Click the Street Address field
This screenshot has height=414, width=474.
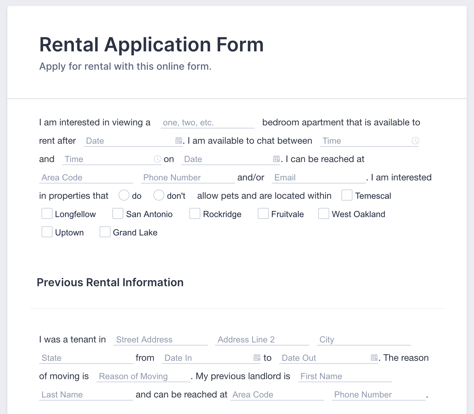click(x=160, y=340)
